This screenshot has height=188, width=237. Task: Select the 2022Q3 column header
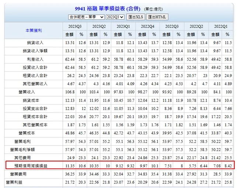(172, 27)
